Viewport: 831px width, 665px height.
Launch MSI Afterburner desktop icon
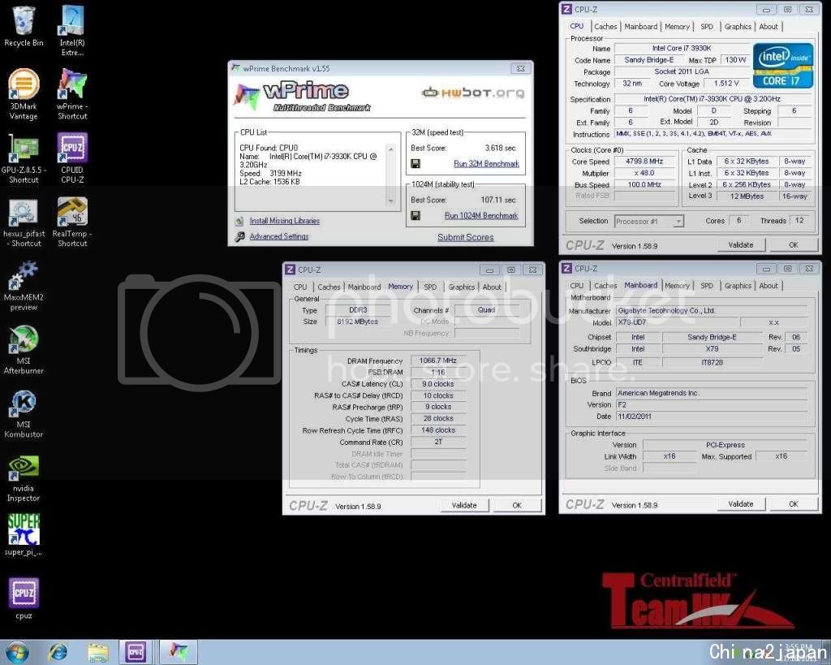point(24,350)
